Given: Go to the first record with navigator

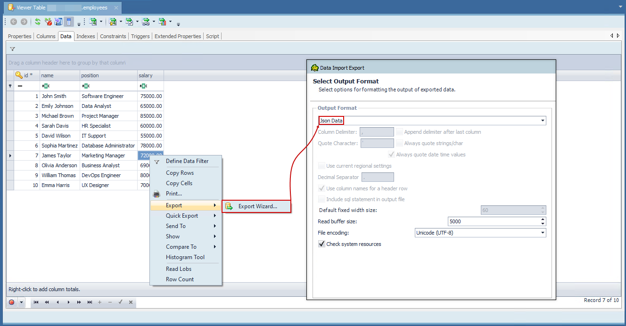Looking at the screenshot, I should point(36,302).
